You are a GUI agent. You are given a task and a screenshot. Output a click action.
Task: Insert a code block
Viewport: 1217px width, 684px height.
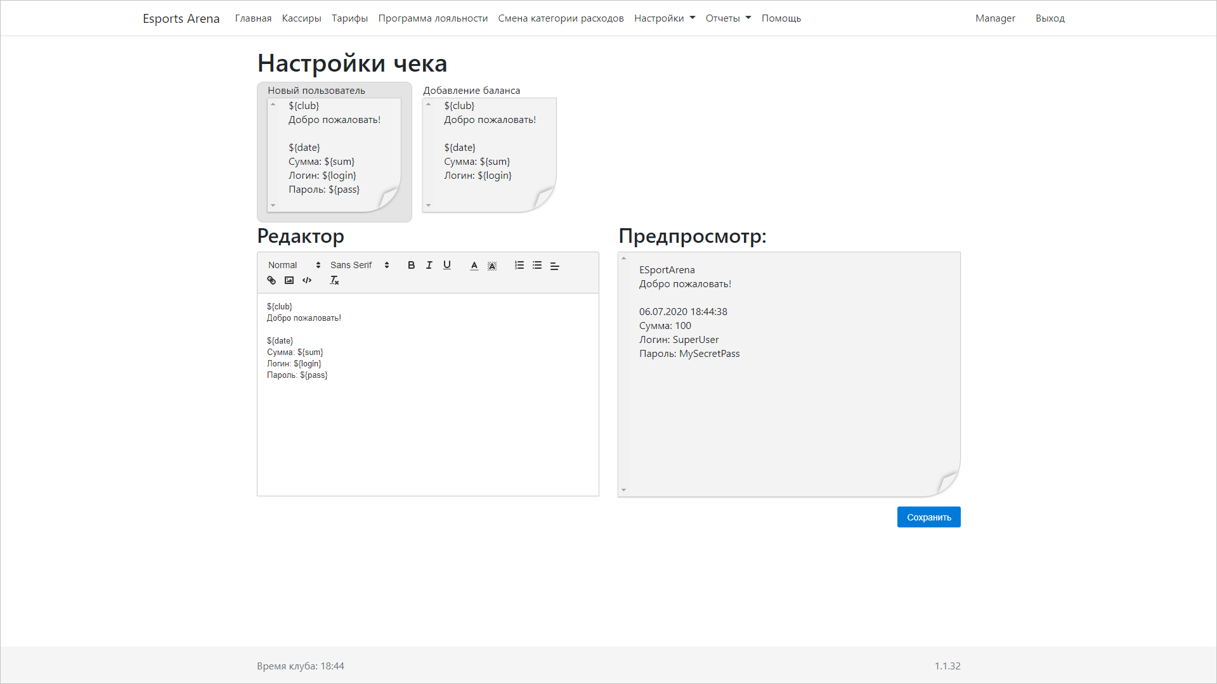point(307,280)
